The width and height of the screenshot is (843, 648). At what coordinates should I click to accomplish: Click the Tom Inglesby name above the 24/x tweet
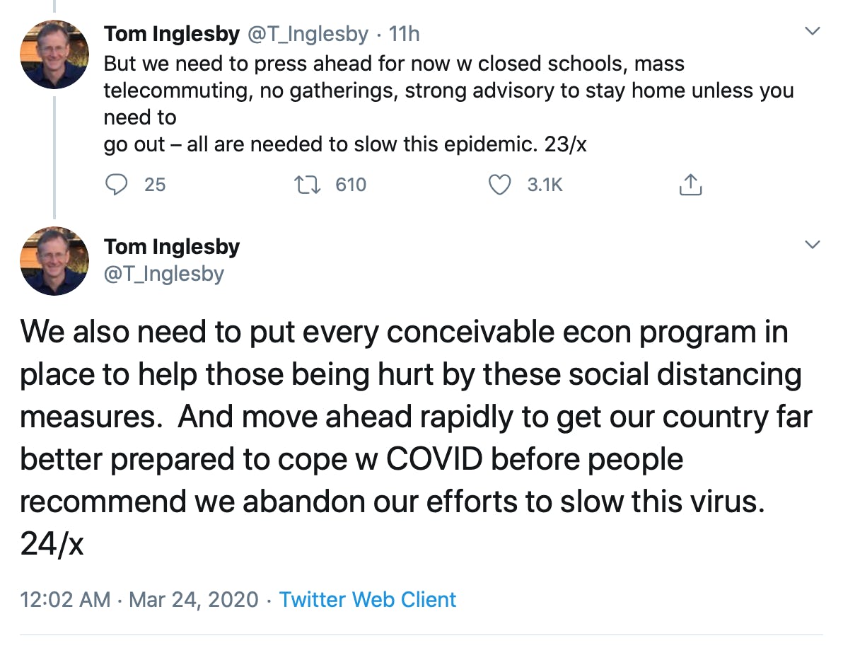point(172,246)
